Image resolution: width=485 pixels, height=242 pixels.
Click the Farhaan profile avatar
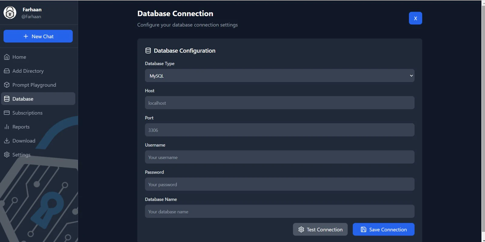coord(10,13)
